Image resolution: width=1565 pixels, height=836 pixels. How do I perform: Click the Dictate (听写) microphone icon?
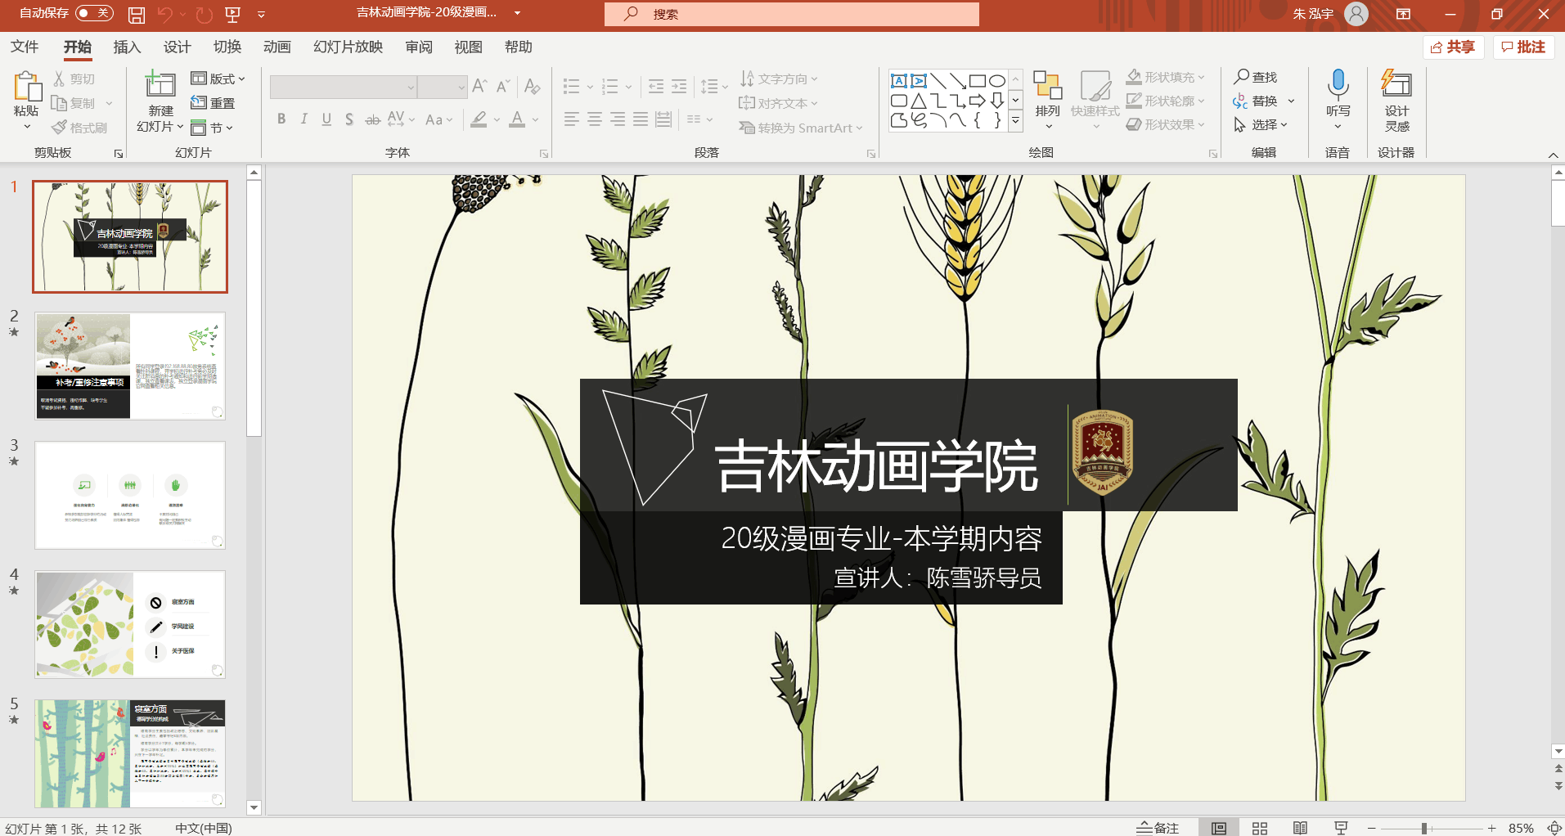tap(1338, 84)
